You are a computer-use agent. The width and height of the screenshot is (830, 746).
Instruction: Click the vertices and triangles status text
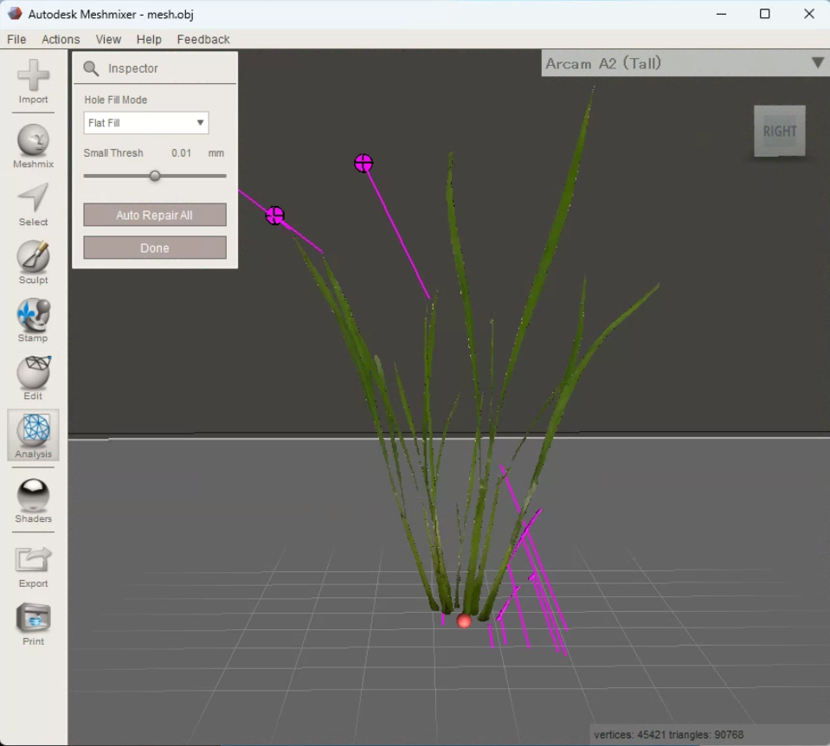[x=668, y=735]
